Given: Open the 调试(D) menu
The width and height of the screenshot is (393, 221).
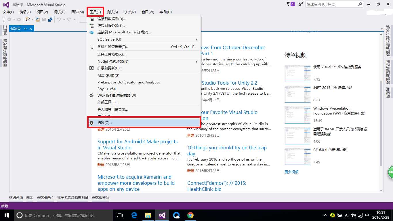Looking at the screenshot, I should pos(60,12).
